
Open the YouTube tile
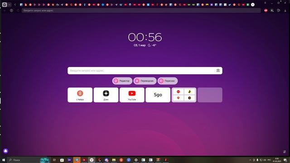coord(132,95)
